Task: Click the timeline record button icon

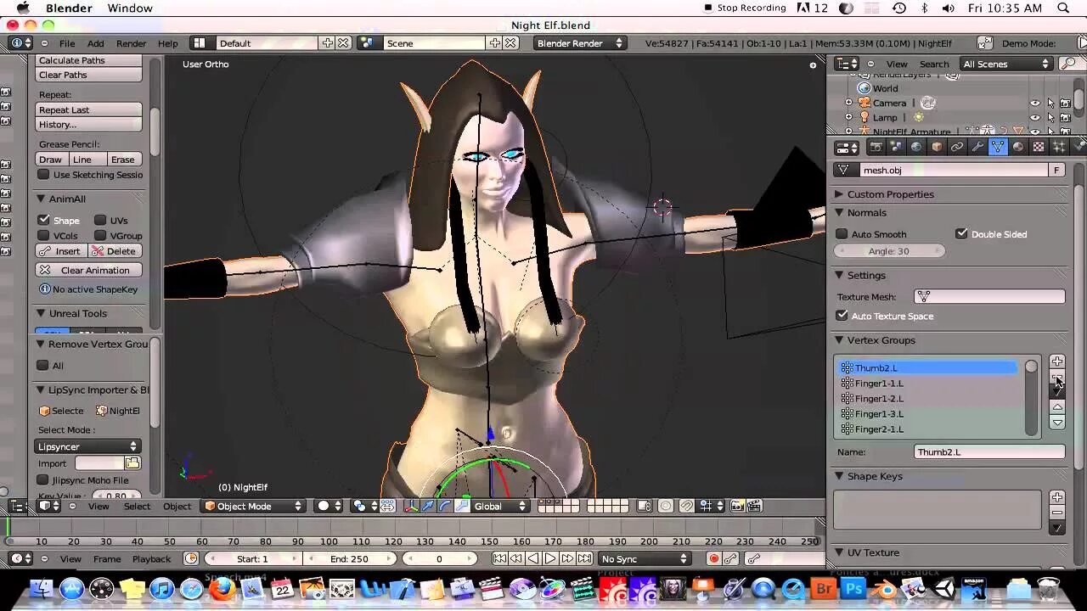Action: tap(714, 558)
